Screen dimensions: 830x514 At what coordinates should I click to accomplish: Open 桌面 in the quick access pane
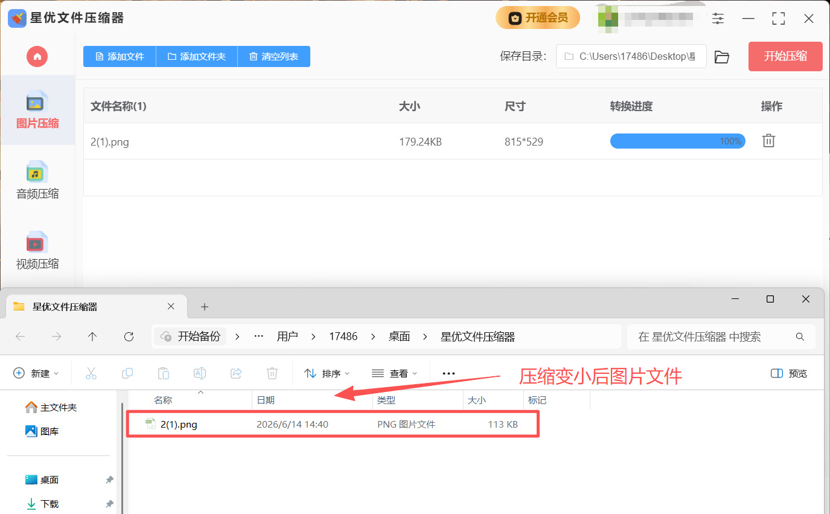[x=42, y=480]
